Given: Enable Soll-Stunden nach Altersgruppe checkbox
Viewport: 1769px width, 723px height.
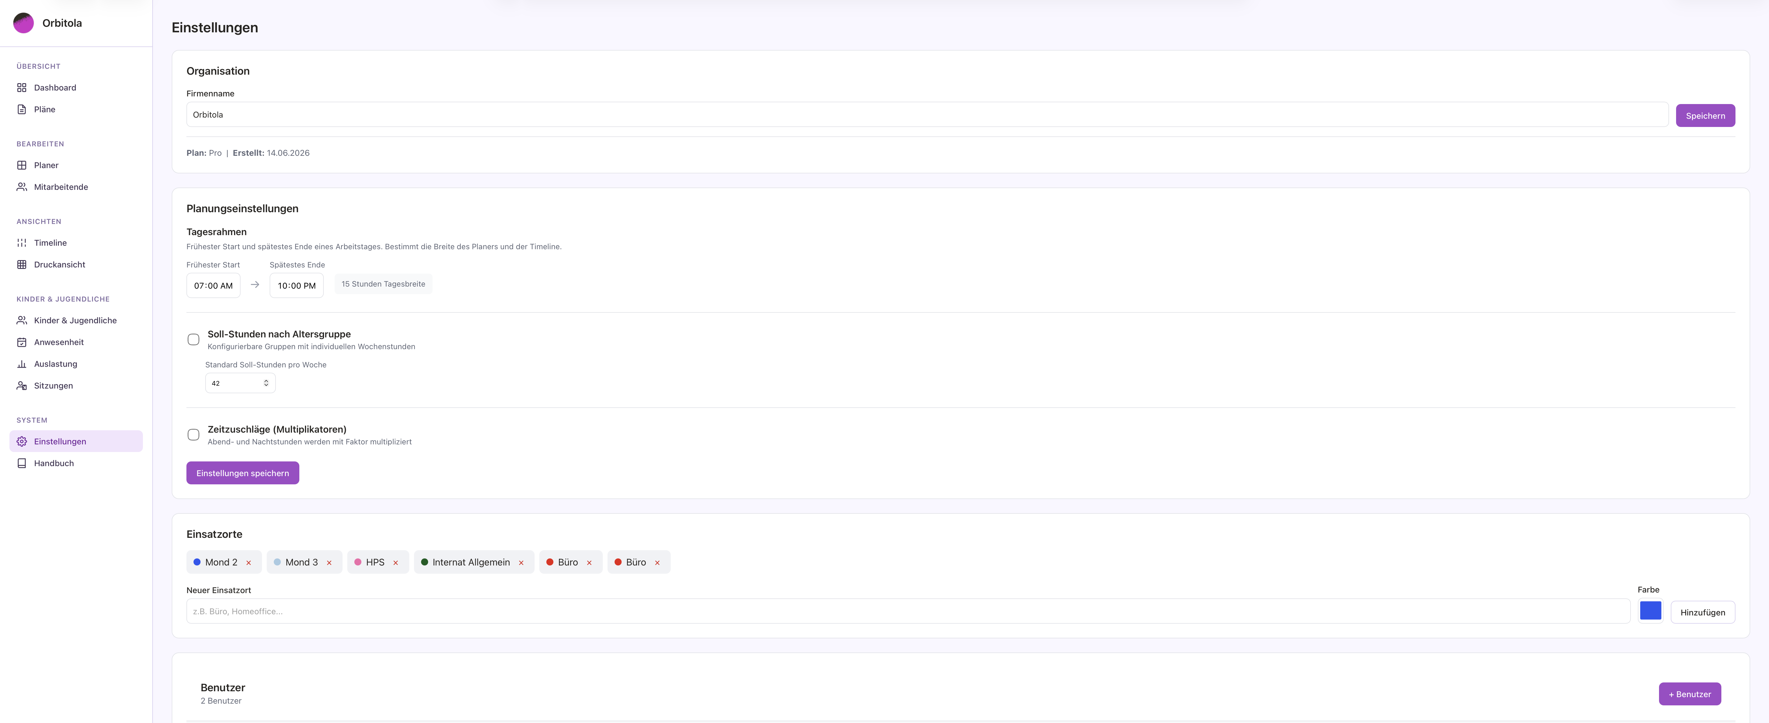Looking at the screenshot, I should [194, 339].
